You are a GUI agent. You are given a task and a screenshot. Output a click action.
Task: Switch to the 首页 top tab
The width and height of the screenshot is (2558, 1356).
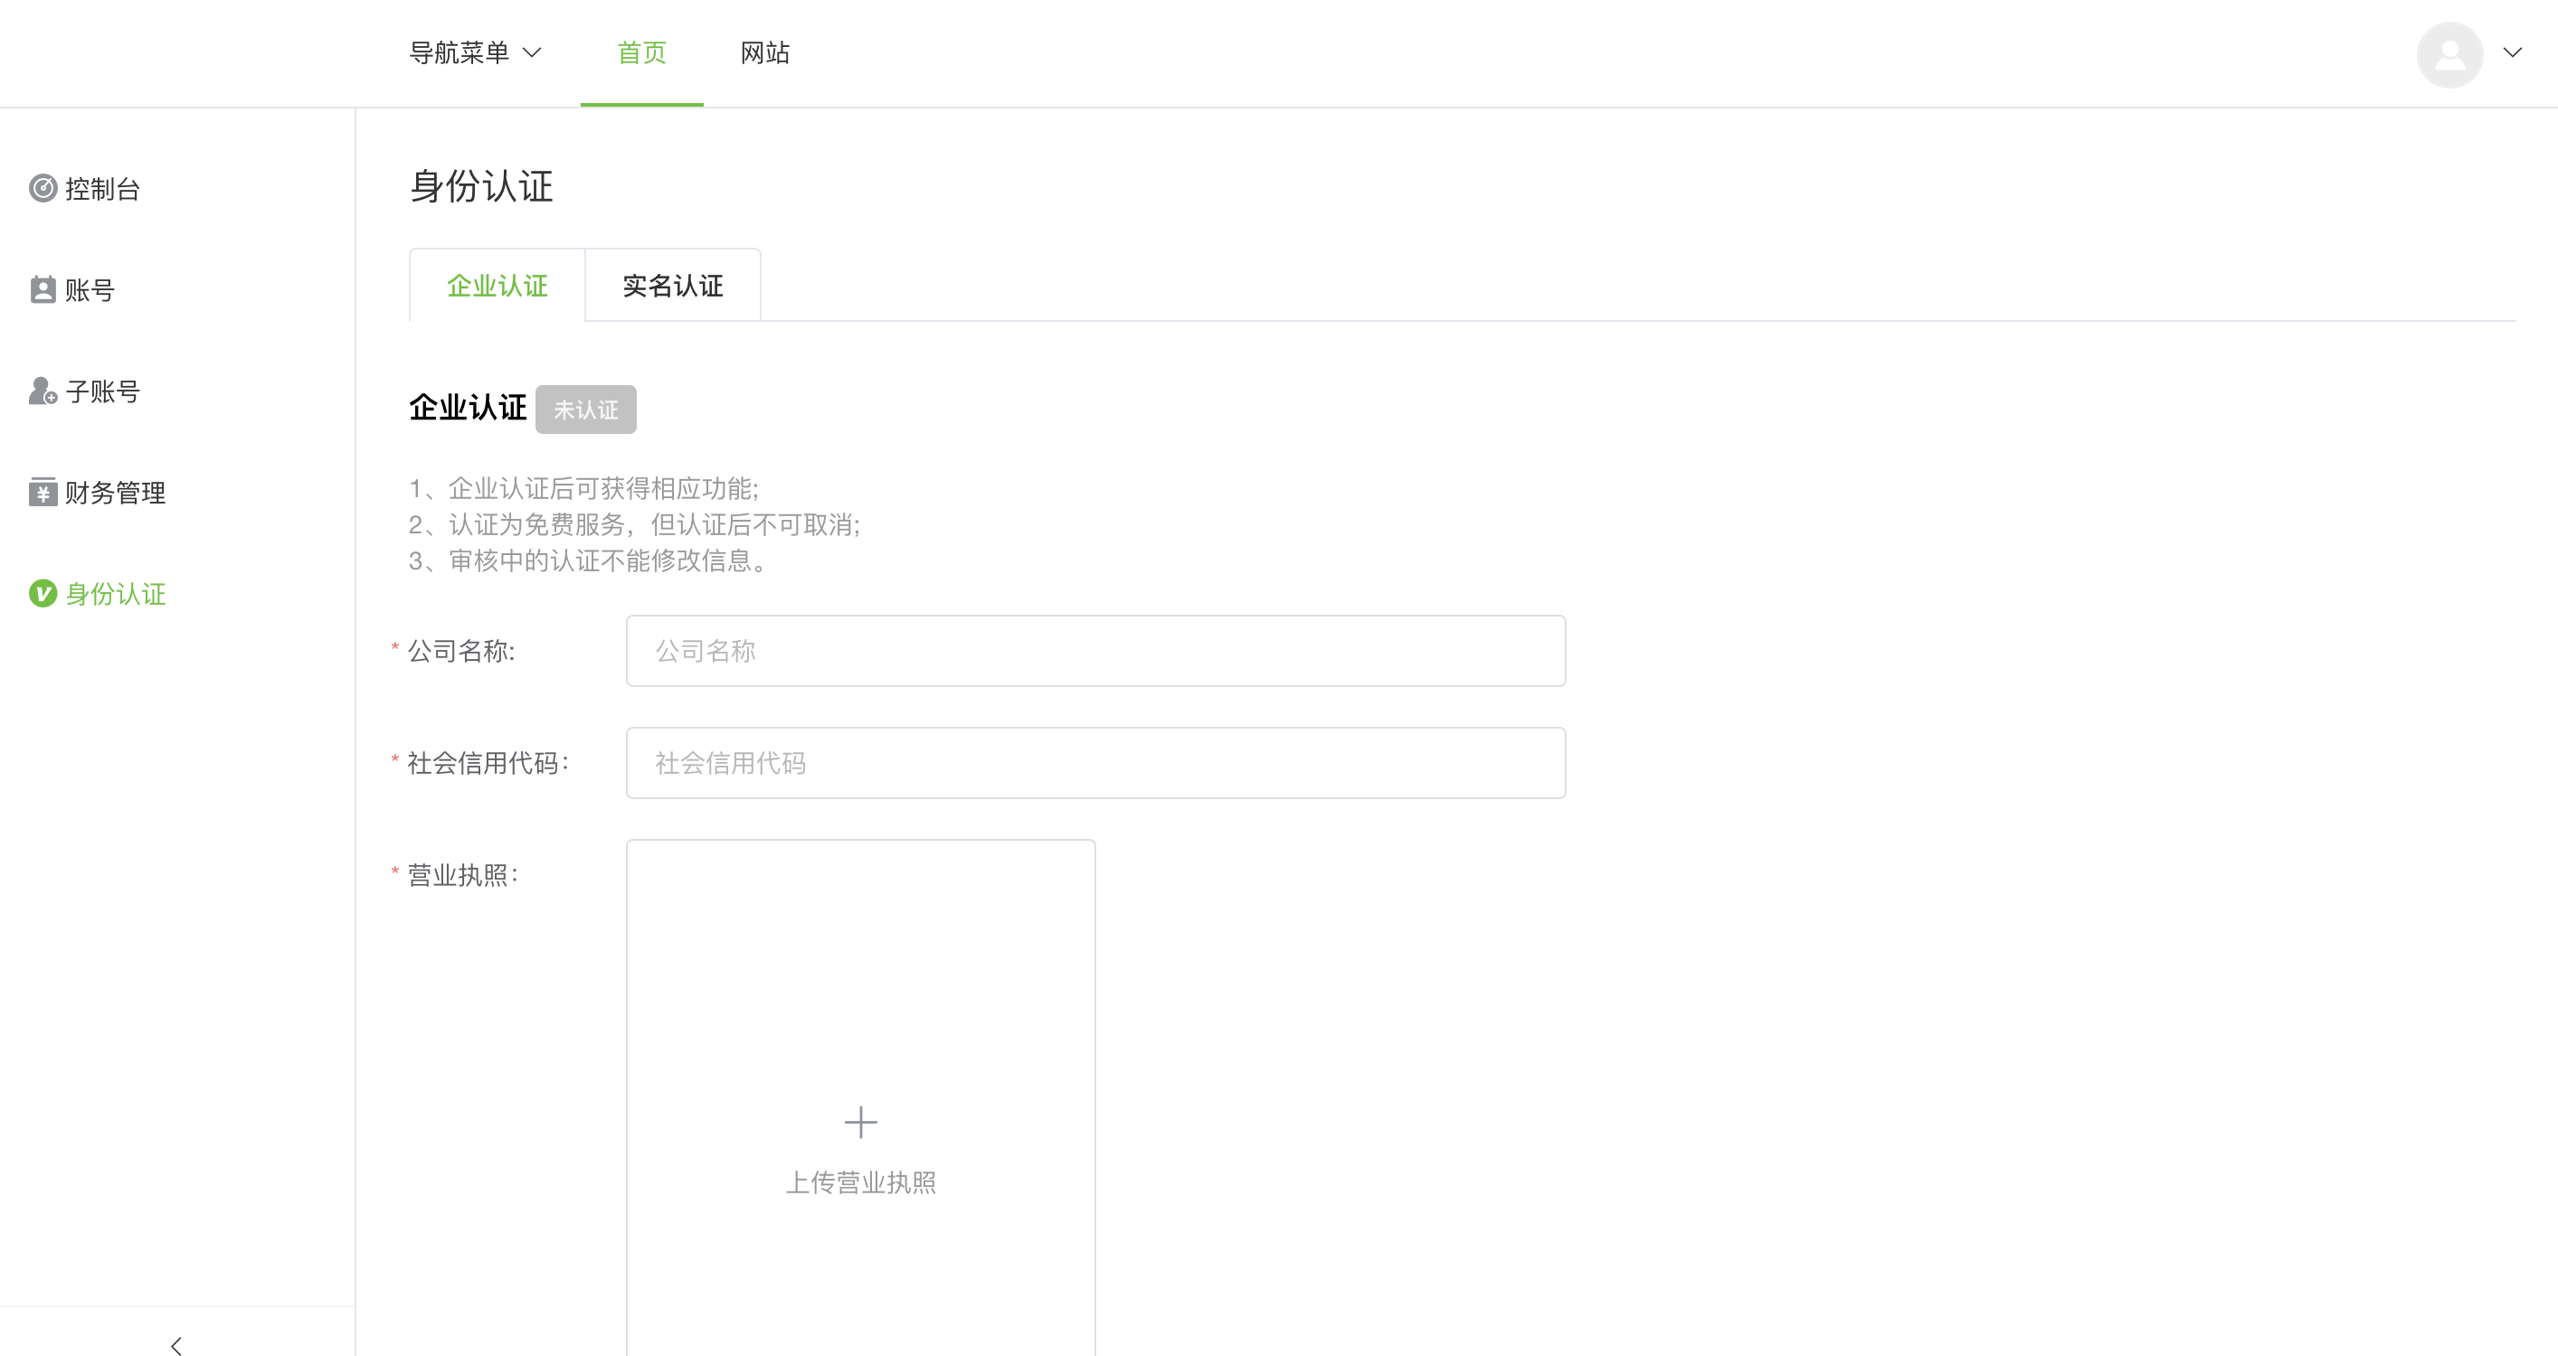641,52
